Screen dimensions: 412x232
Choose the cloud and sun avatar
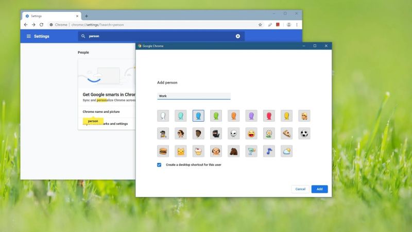click(x=287, y=151)
